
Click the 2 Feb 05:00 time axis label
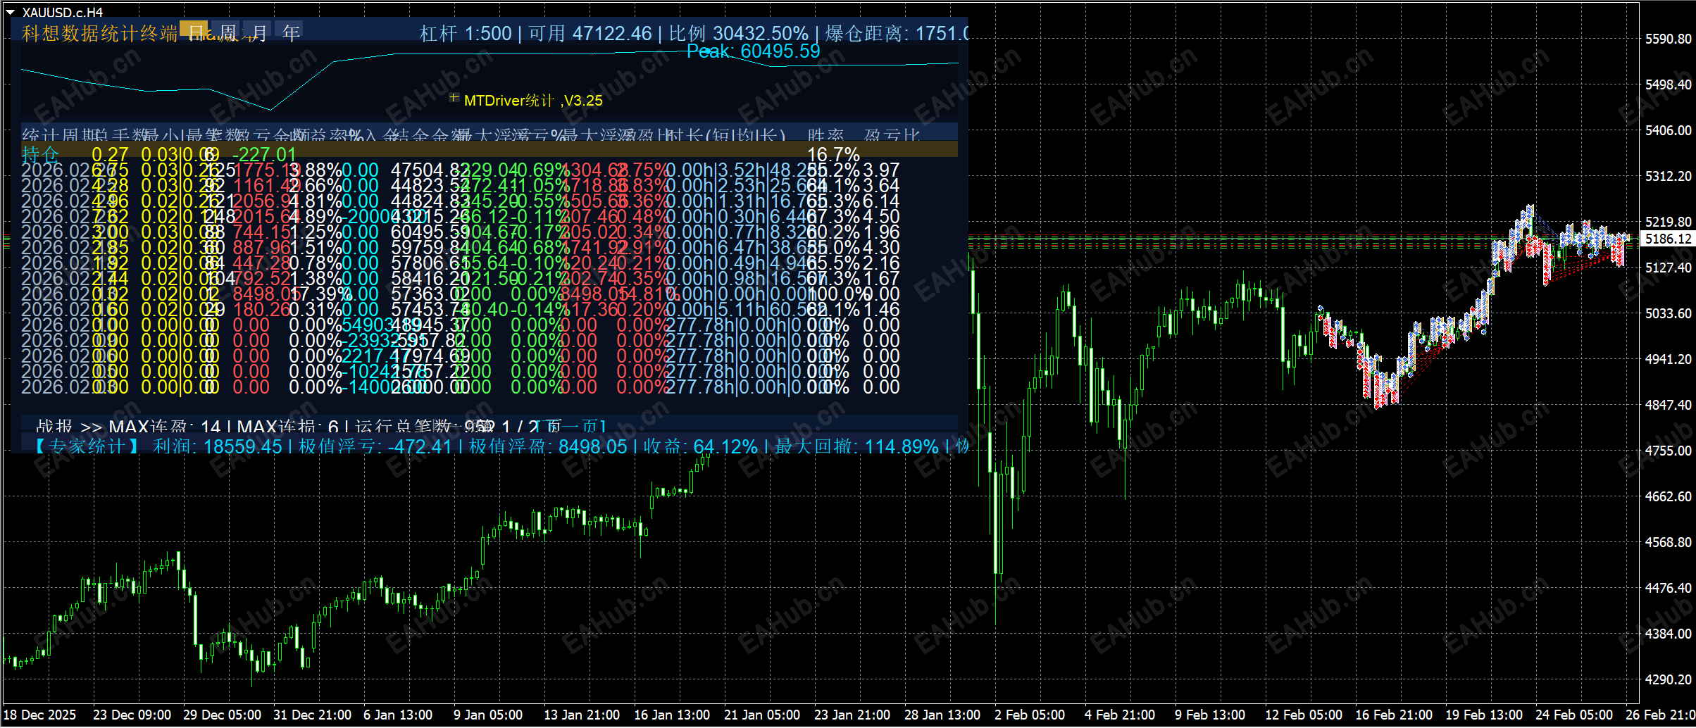click(1030, 715)
